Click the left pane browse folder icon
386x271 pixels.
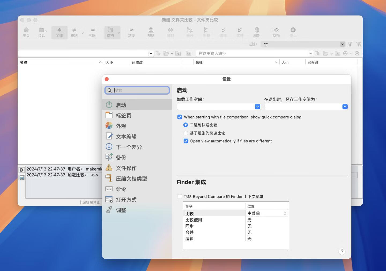pyautogui.click(x=166, y=53)
